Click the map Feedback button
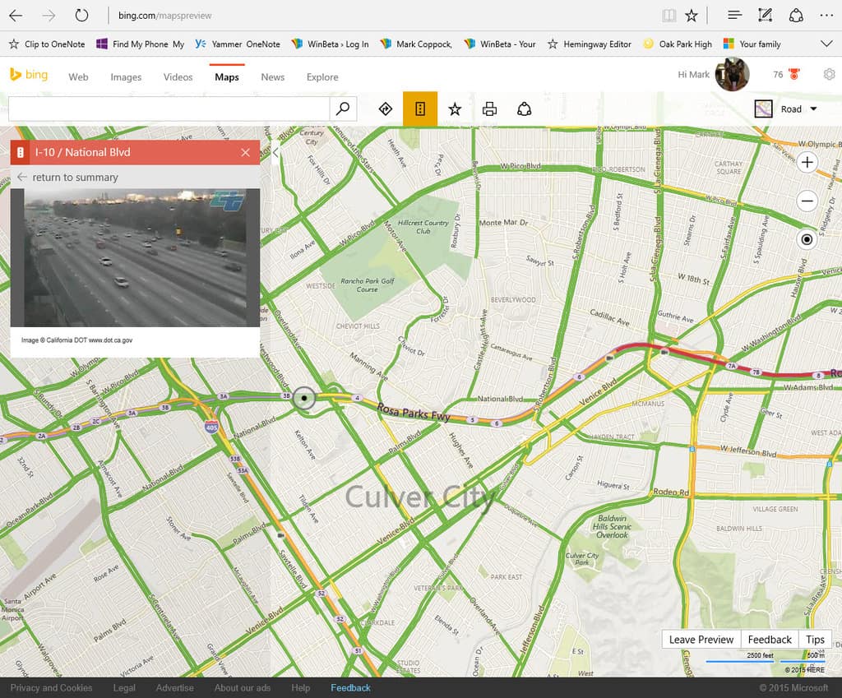The image size is (842, 698). coord(770,639)
